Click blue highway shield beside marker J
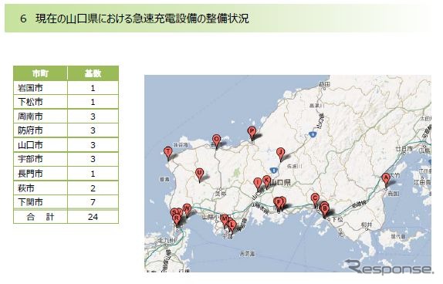This screenshot has width=443, height=284. [273, 170]
